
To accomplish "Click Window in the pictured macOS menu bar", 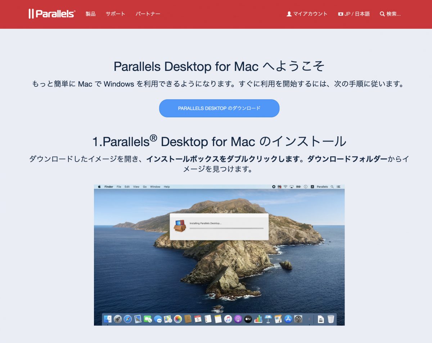I will [155, 187].
